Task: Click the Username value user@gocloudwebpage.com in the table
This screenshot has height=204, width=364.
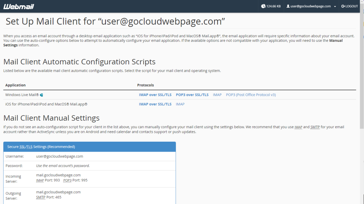Action: pos(59,156)
